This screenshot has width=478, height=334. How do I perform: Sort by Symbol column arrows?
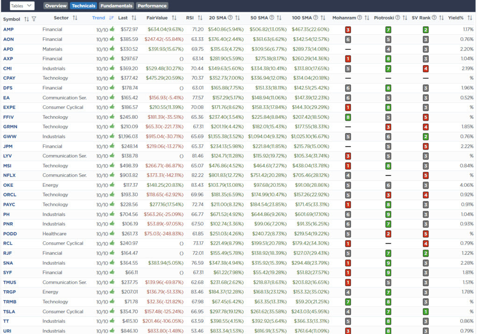coord(27,19)
